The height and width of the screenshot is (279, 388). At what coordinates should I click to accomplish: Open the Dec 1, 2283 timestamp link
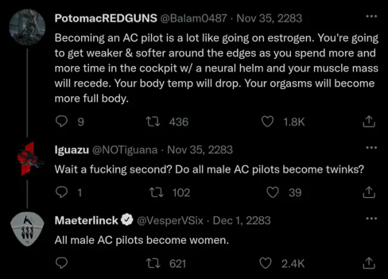[x=241, y=220]
